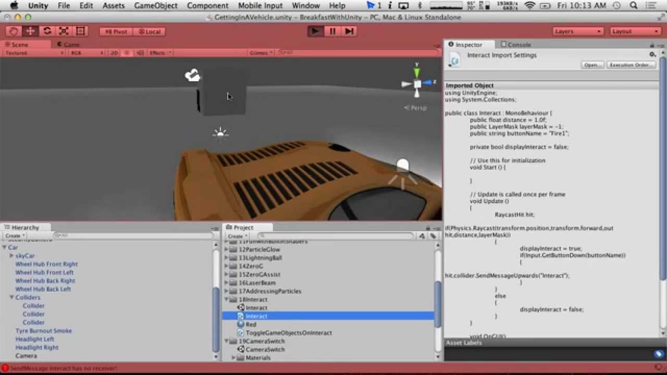The width and height of the screenshot is (667, 375).
Task: Open the Gizmos dropdown
Action: 261,53
